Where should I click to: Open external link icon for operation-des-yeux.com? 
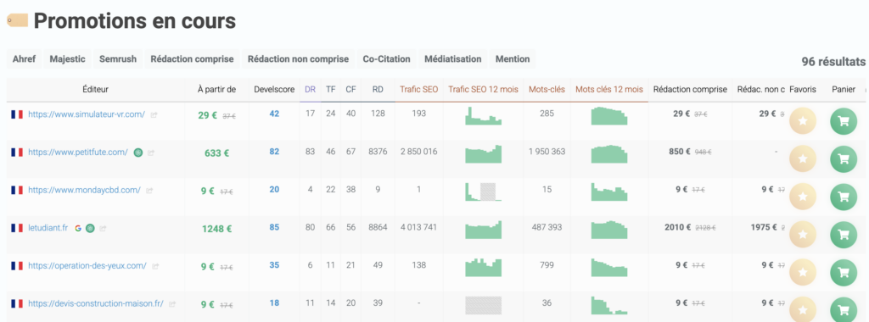155,266
